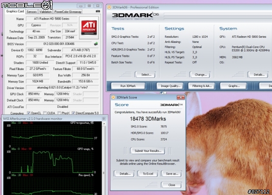Click the SM2.0 Score value 7875

pyautogui.click(x=164, y=126)
